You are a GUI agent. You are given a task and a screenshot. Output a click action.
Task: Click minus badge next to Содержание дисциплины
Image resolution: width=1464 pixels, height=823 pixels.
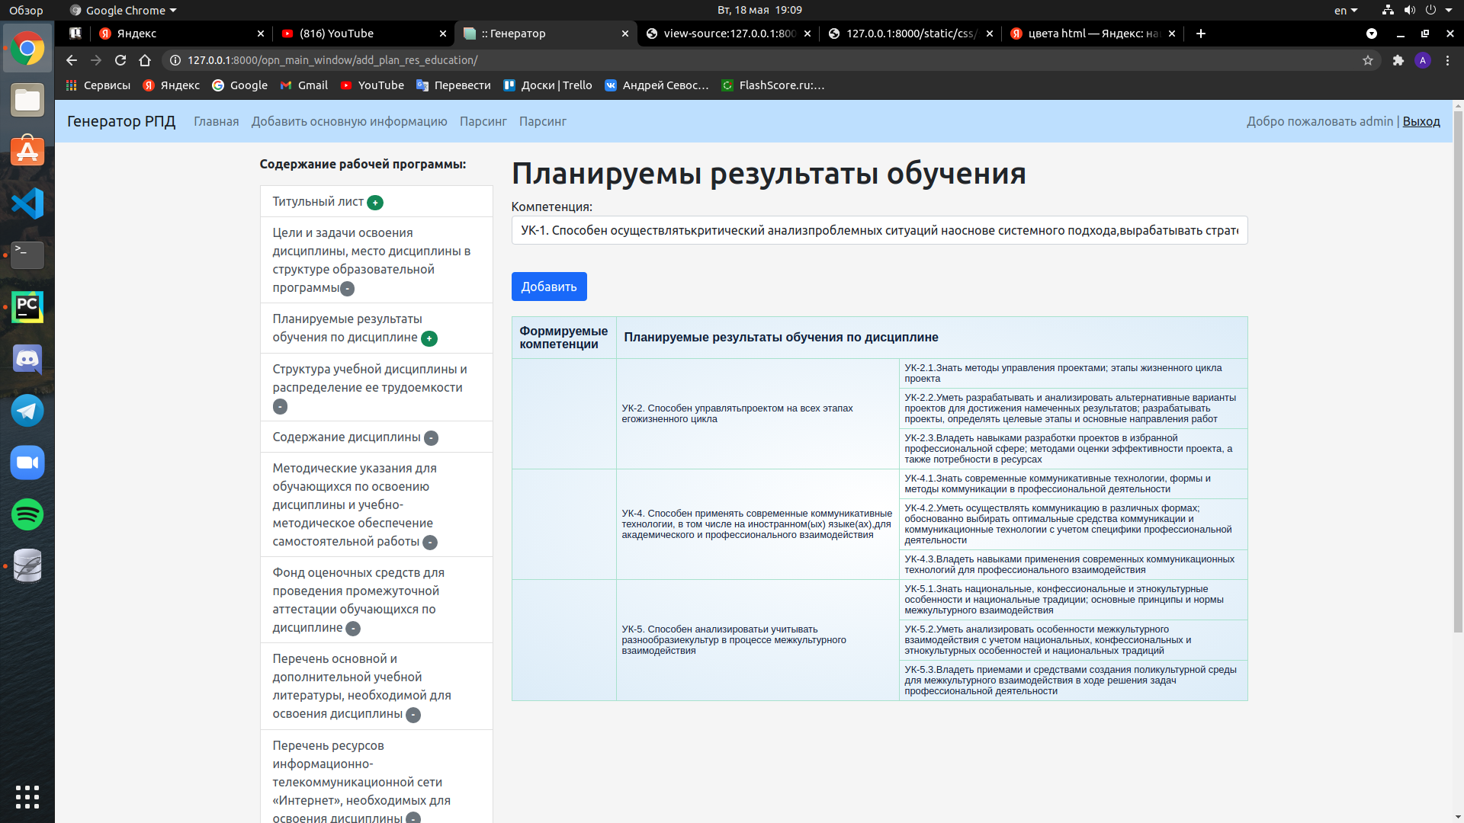(431, 438)
